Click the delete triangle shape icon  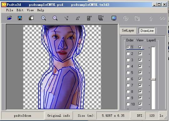click(78, 18)
